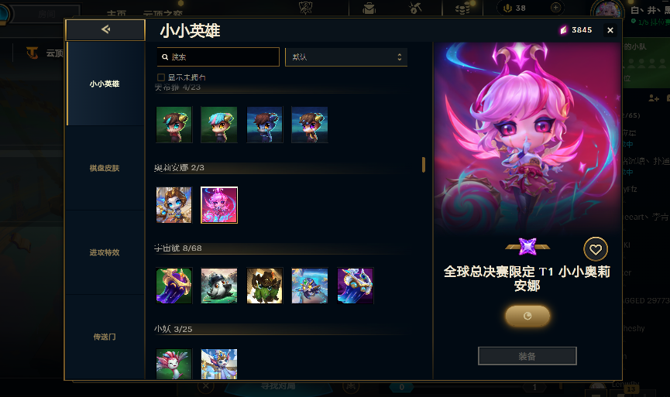Open the 传送门 tab
This screenshot has width=670, height=397.
pyautogui.click(x=105, y=337)
